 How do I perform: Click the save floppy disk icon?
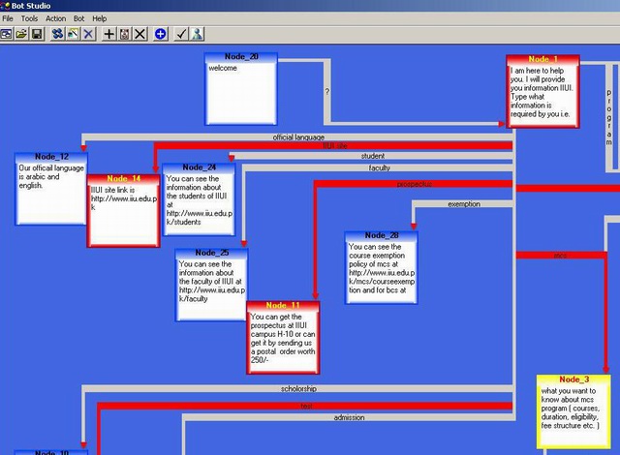37,34
